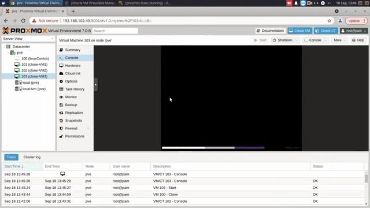Screen dimensions: 370x208
Task: Open the Documentation link button
Action: pos(270,31)
